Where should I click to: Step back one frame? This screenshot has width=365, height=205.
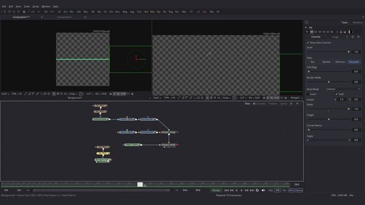point(232,190)
